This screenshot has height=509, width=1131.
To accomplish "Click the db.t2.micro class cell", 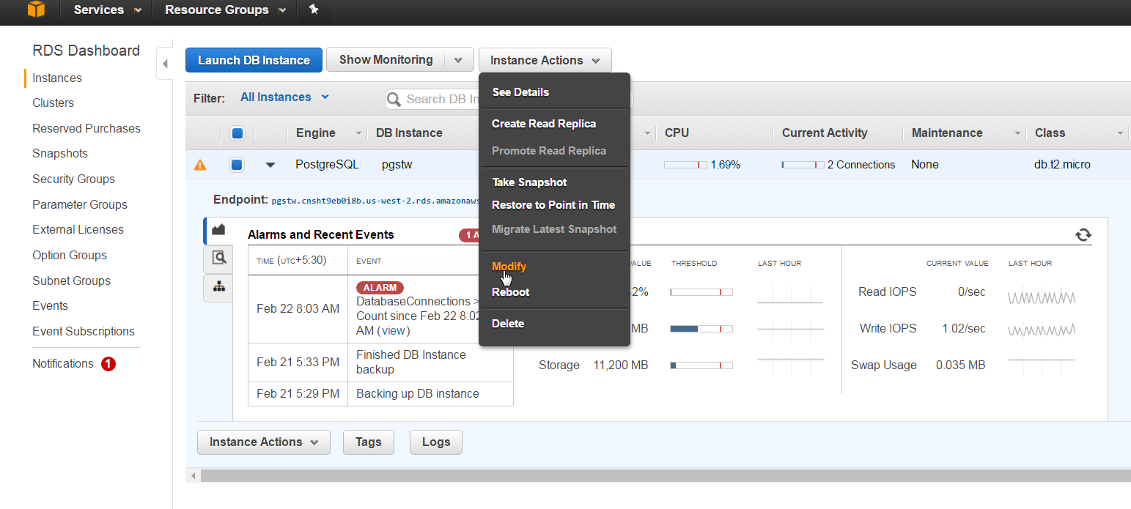I will 1062,165.
